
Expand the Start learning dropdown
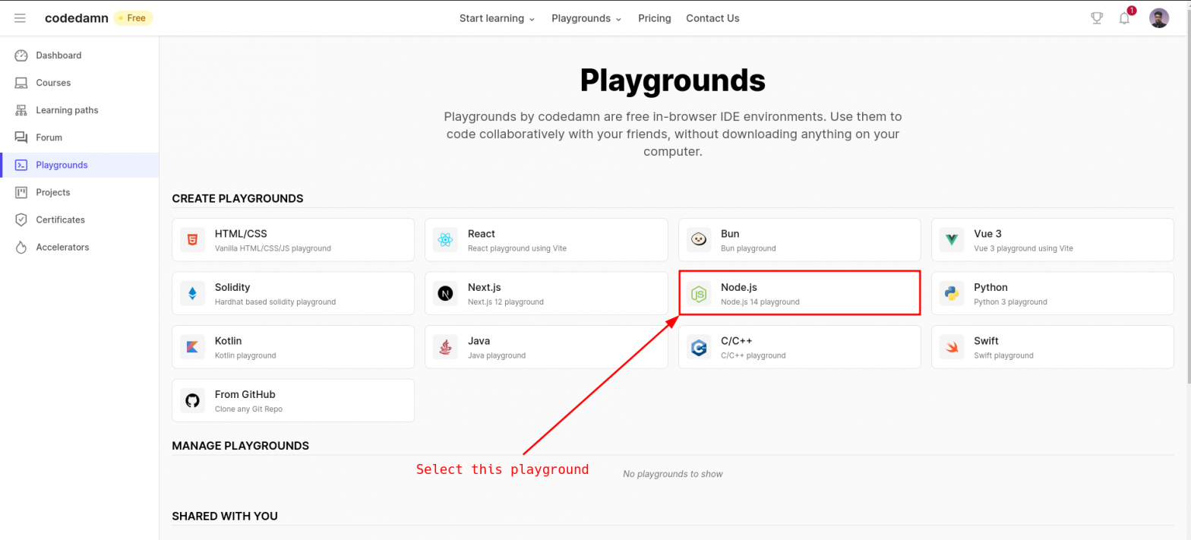tap(497, 18)
